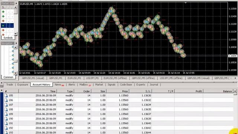Screen dimensions: 238x134
Task: Open the News tab
Action: point(59,84)
